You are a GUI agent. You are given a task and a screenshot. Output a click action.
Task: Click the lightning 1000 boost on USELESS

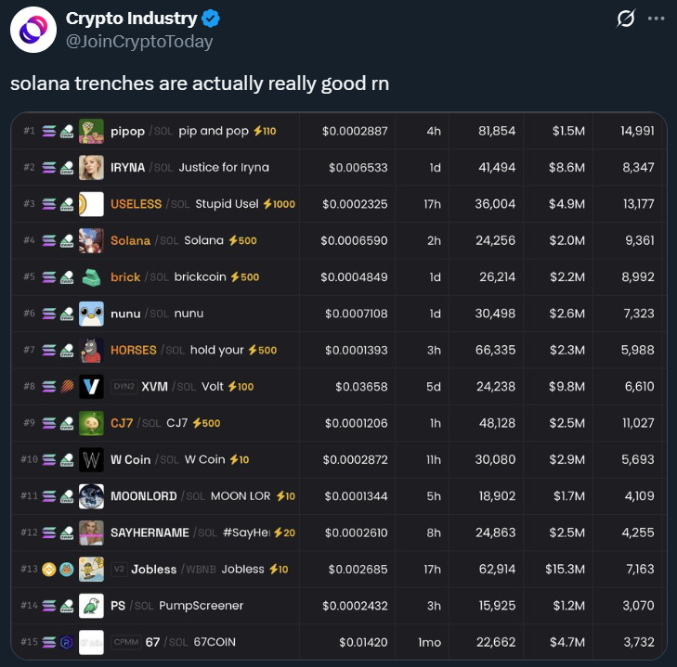click(x=280, y=204)
